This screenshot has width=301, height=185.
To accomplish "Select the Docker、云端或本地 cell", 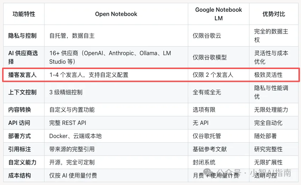I will [x=75, y=136].
